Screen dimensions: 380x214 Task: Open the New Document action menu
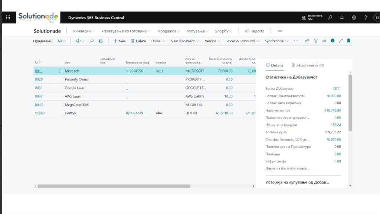(185, 41)
